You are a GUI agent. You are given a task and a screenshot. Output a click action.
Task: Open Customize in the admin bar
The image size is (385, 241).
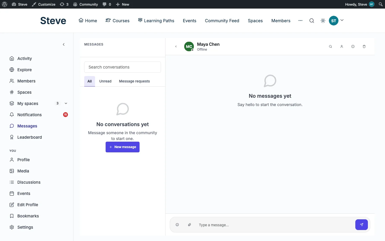44,4
